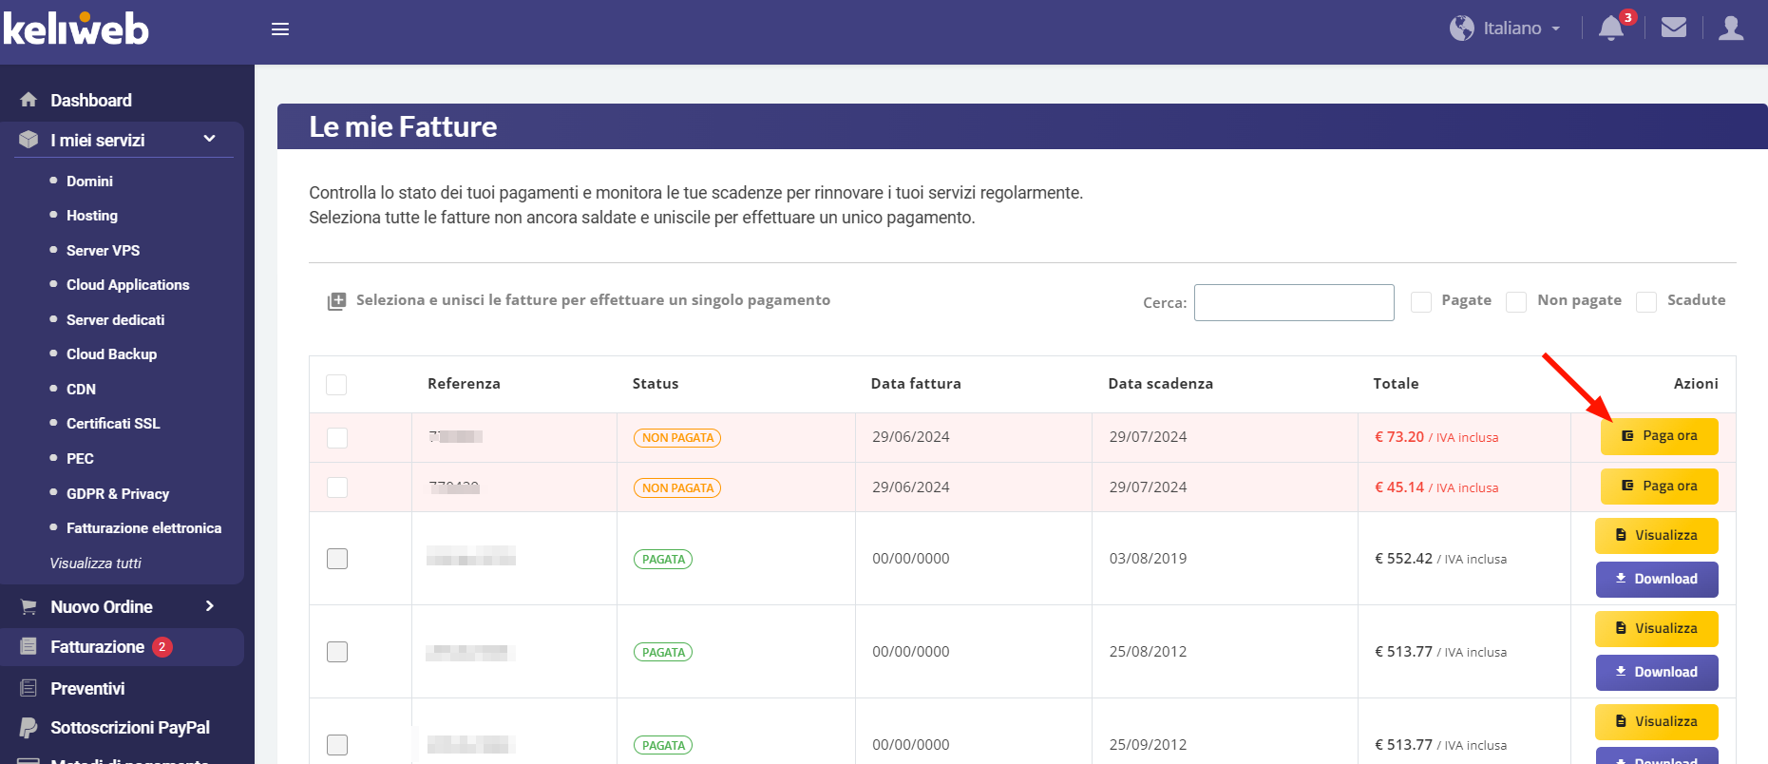This screenshot has width=1768, height=764.
Task: Tick the select-all checkbox in table header
Action: pyautogui.click(x=336, y=385)
